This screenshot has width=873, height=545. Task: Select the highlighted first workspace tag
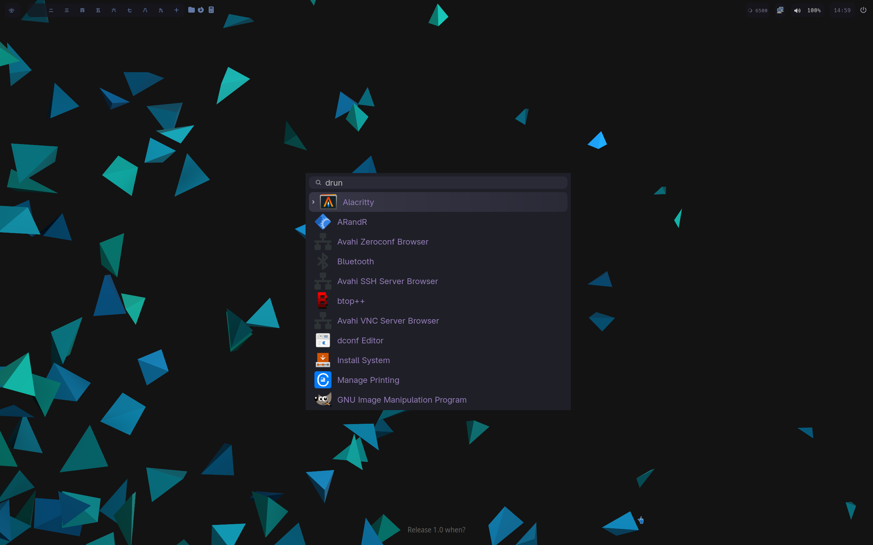35,10
